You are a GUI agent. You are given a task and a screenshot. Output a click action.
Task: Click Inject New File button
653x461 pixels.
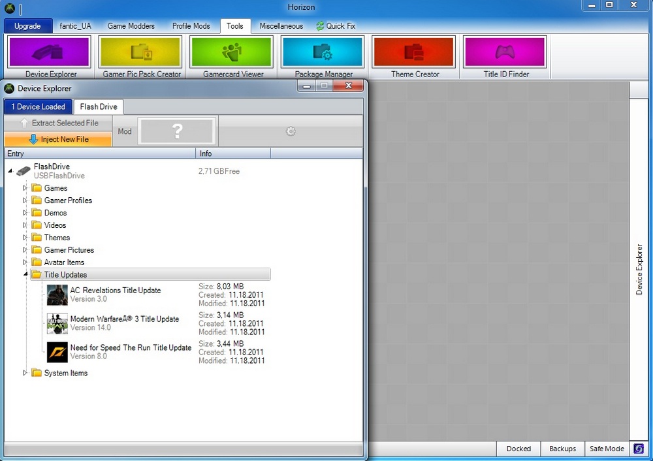pyautogui.click(x=58, y=139)
